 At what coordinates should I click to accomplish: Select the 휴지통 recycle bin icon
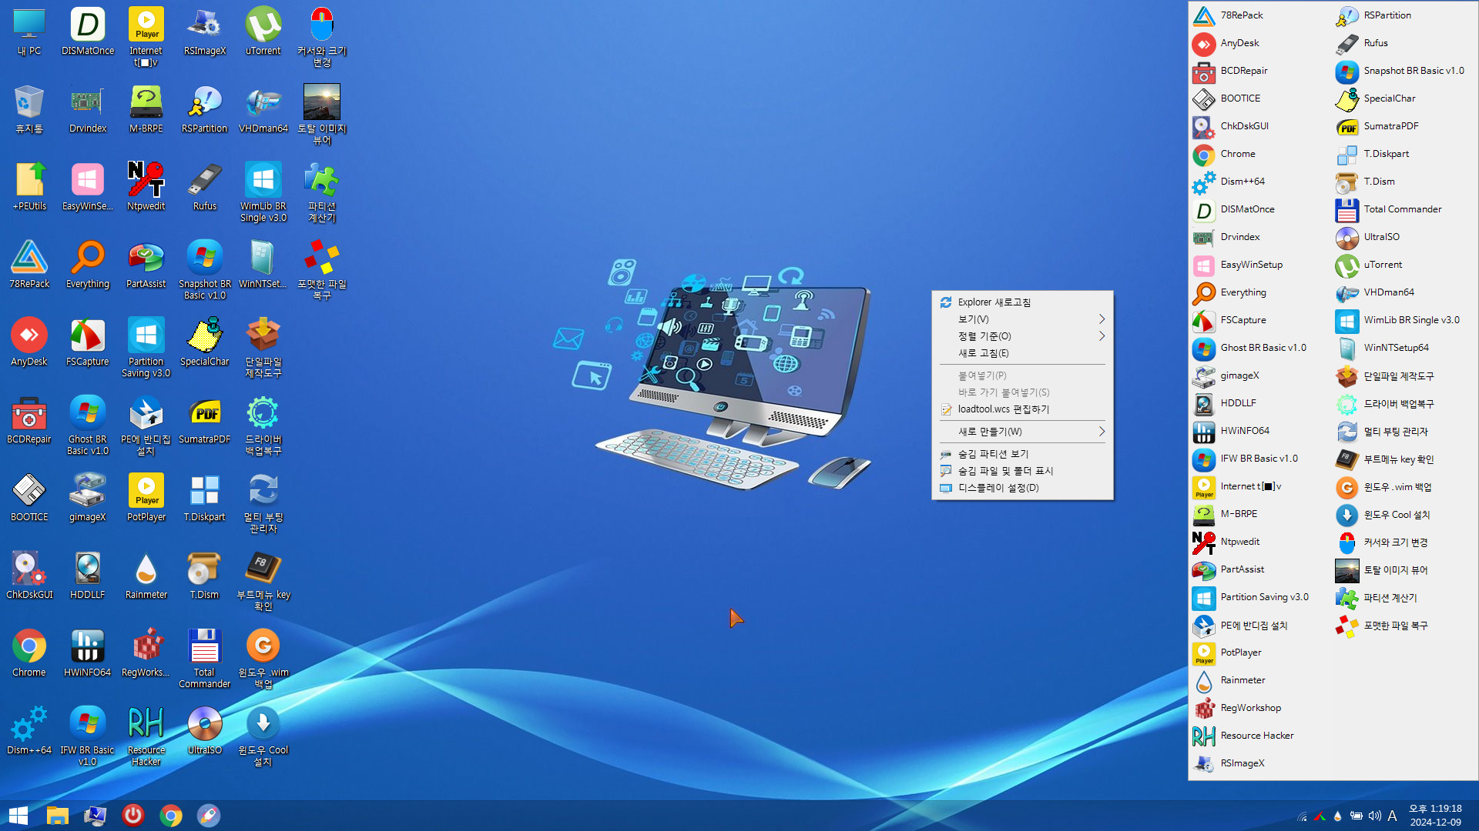29,109
